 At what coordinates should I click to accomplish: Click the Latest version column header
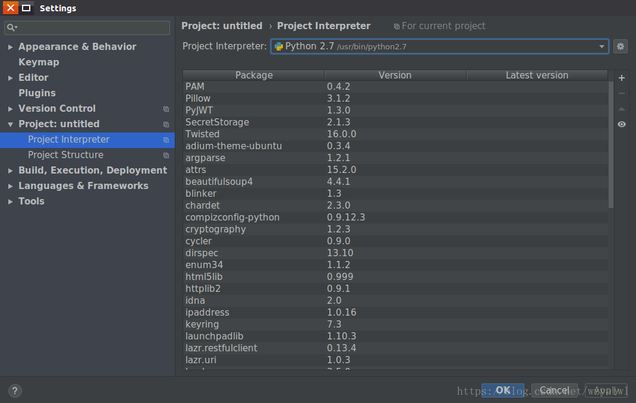(x=537, y=75)
